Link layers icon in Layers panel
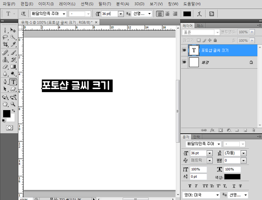This screenshot has width=262, height=200. [203, 130]
